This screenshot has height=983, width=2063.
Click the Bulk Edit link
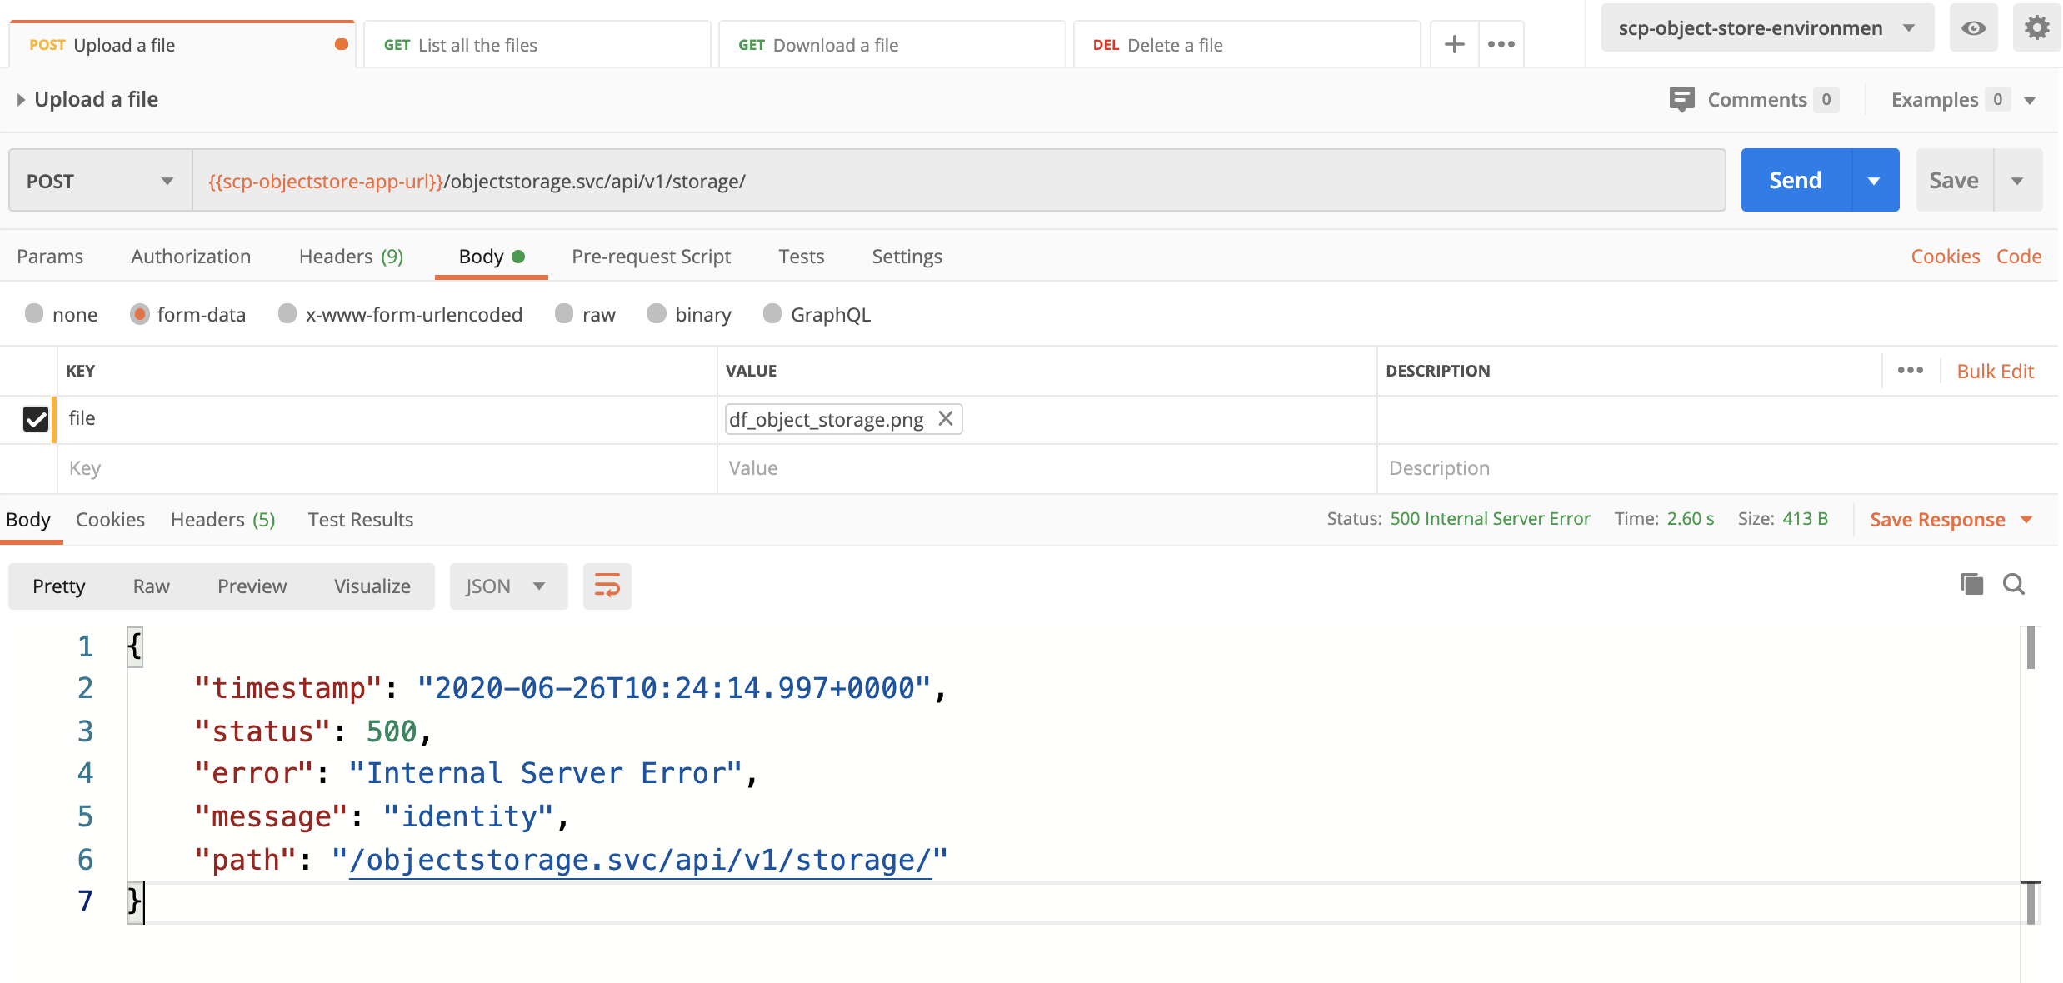tap(1995, 371)
